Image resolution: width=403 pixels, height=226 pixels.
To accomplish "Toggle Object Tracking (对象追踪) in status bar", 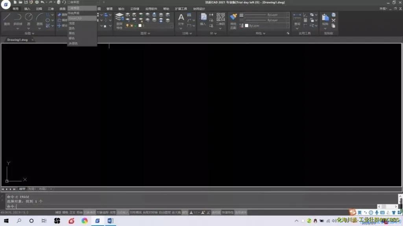I will (103, 212).
